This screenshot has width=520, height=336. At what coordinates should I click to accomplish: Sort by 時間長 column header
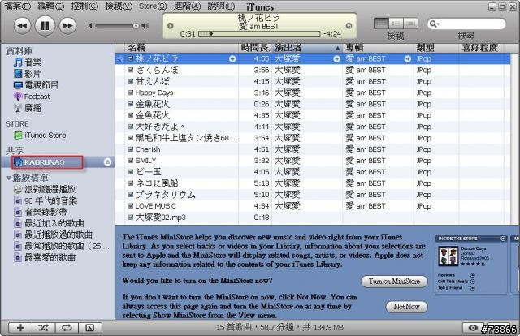point(255,48)
